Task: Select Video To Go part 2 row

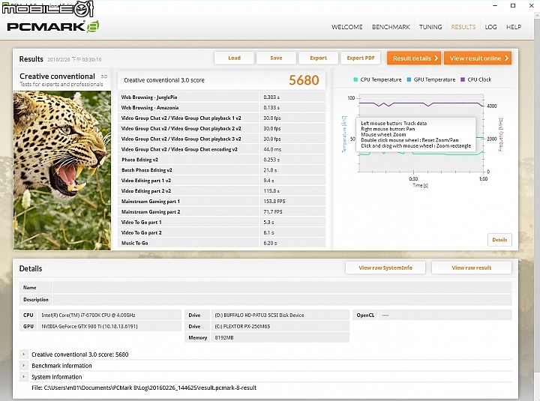Action: pyautogui.click(x=221, y=232)
